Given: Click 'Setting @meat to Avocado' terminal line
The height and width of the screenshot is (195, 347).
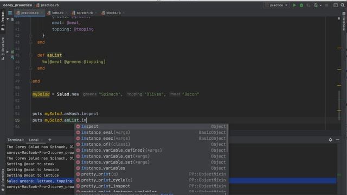Looking at the screenshot, I should 33,170.
